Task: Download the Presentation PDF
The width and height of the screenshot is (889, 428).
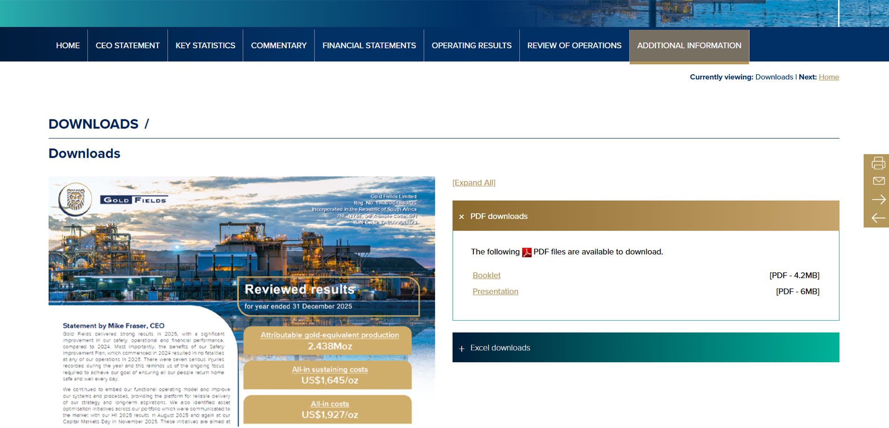Action: point(495,291)
